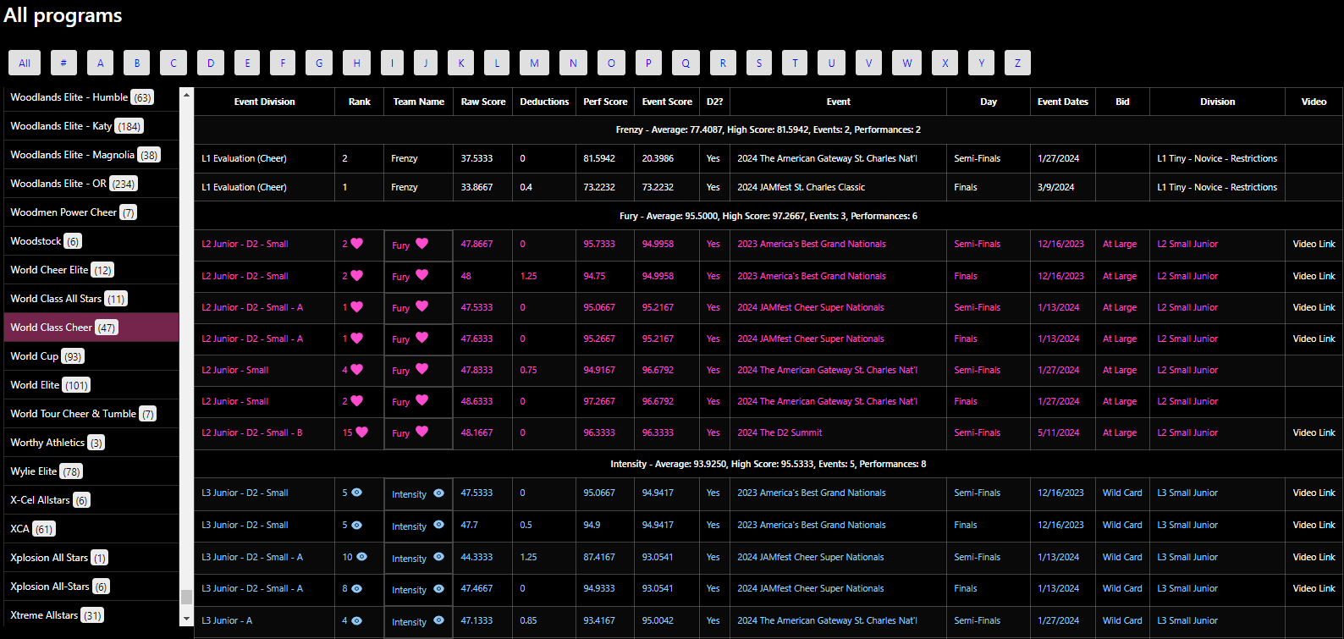Click the eye icon beside rank 8
The height and width of the screenshot is (639, 1344).
click(x=356, y=587)
